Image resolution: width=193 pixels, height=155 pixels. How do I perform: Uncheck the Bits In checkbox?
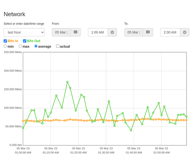[x=5, y=41]
